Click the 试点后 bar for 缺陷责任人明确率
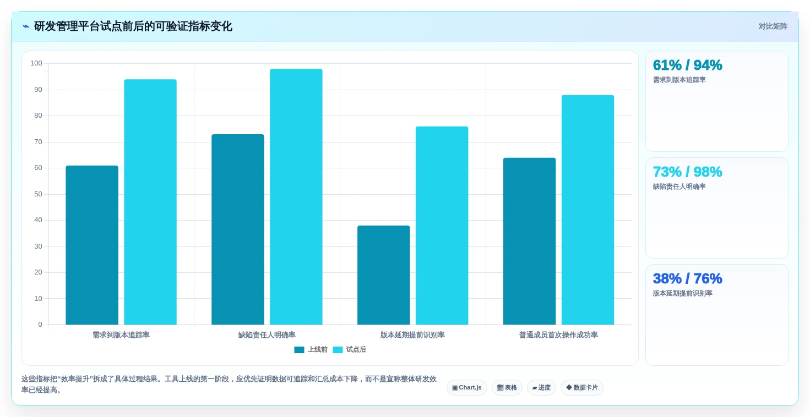Image resolution: width=810 pixels, height=417 pixels. [296, 197]
